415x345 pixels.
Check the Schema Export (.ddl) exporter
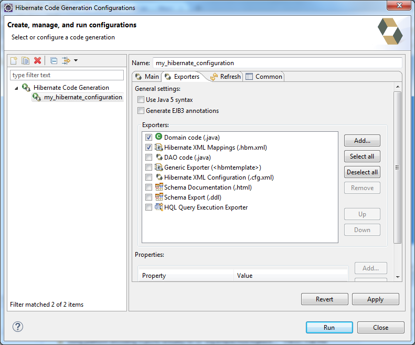click(x=149, y=197)
